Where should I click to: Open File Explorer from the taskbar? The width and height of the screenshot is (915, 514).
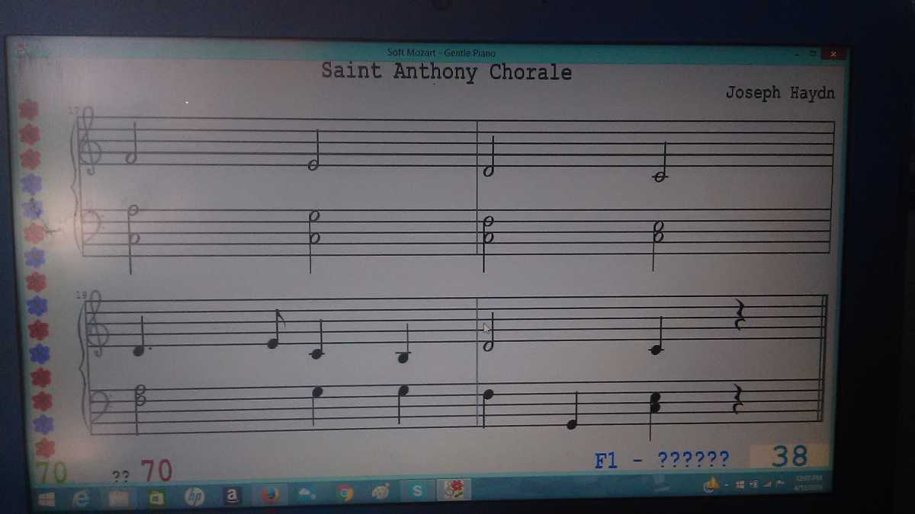tap(118, 498)
